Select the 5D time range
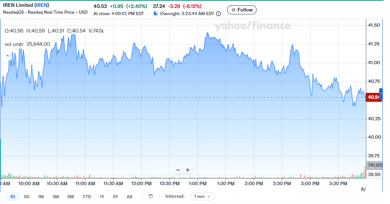Screen dimensions: 390x204 click(x=27, y=196)
